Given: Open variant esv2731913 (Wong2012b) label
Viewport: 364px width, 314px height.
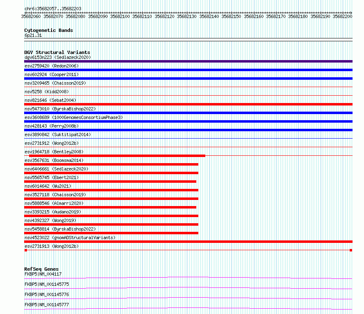Looking at the screenshot, I should (52, 246).
